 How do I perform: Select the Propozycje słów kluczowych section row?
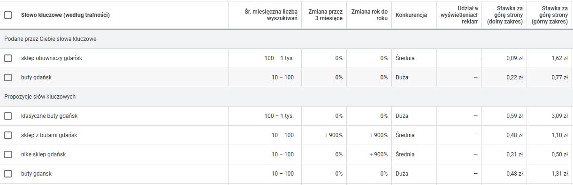click(286, 97)
